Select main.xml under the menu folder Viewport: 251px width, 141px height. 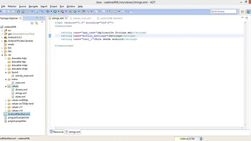[20, 83]
